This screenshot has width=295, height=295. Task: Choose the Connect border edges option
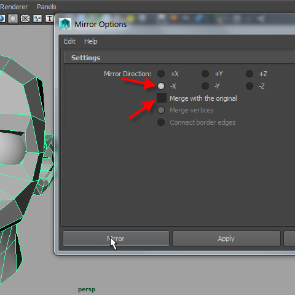point(161,122)
